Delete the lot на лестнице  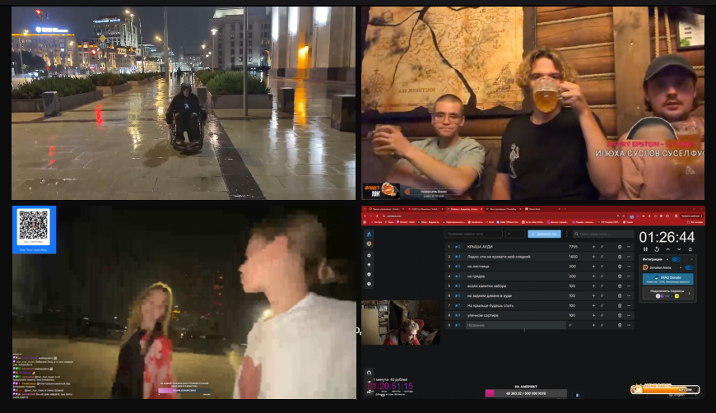(x=620, y=267)
